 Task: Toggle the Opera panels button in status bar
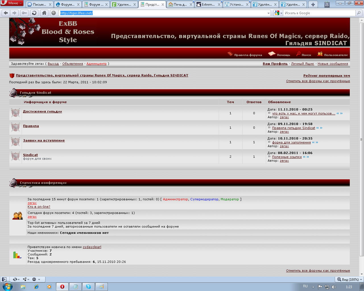[4, 279]
